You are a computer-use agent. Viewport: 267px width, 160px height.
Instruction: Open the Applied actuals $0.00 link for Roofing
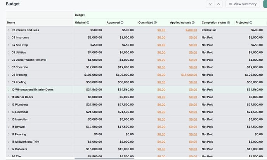193,82
